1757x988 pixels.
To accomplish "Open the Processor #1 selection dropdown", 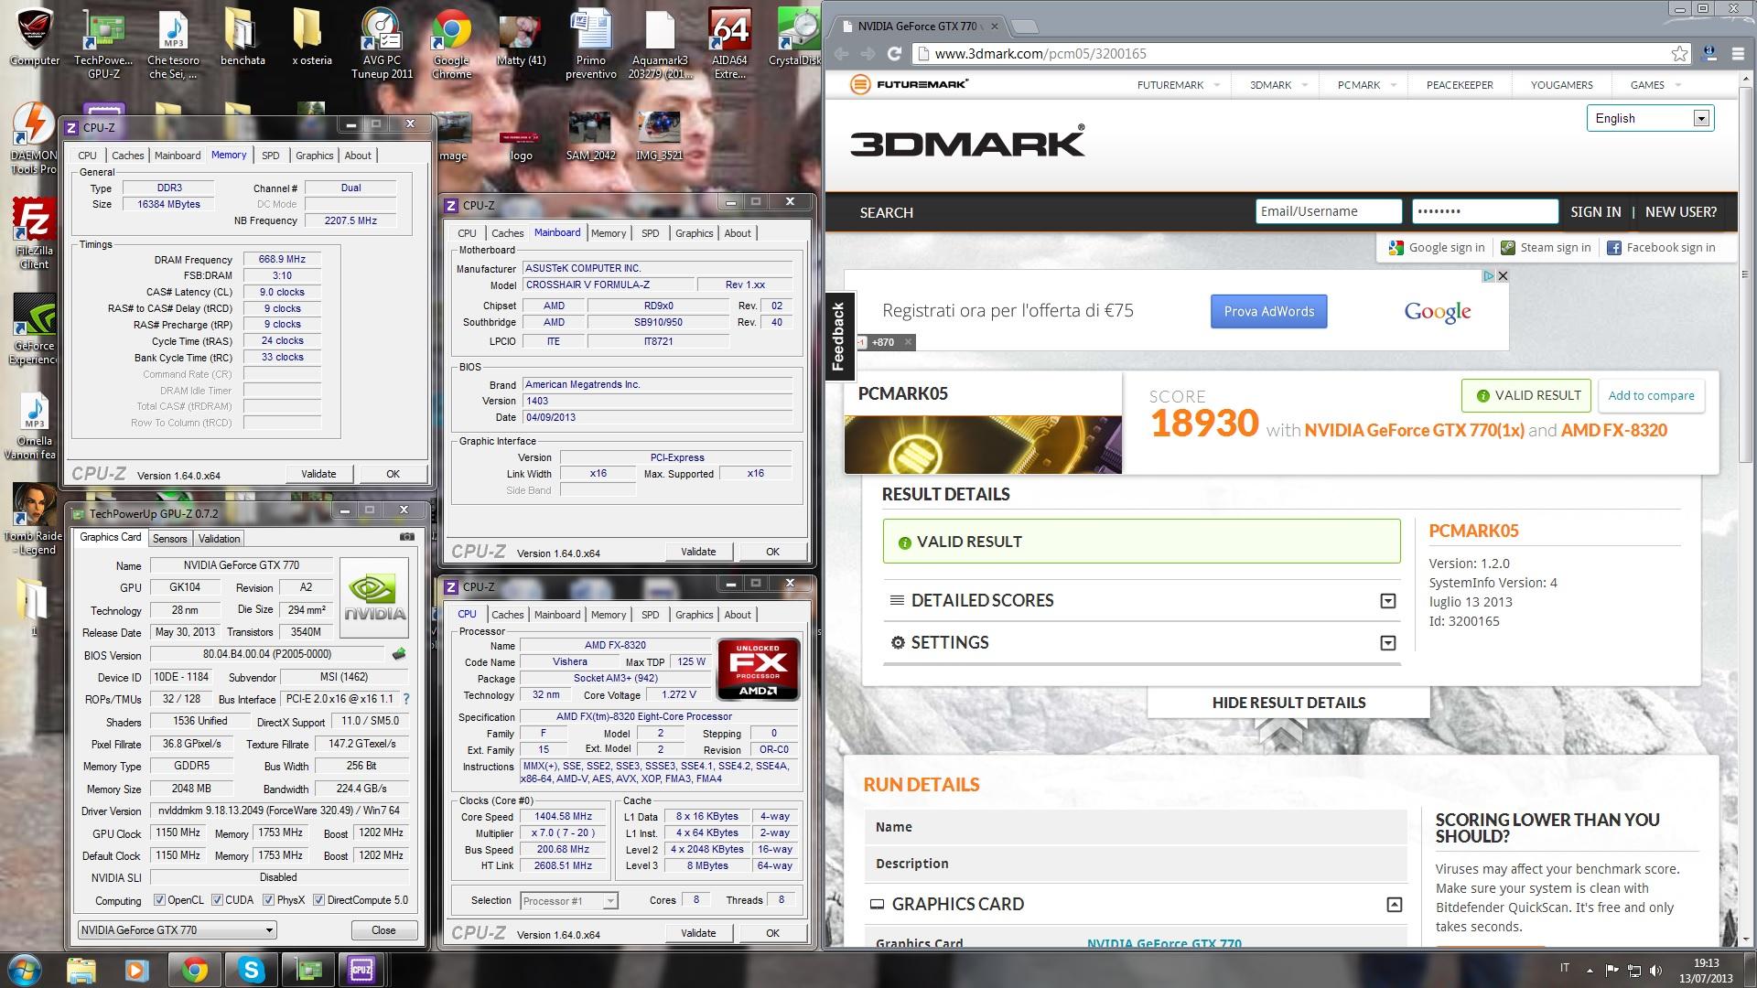I will tap(569, 901).
